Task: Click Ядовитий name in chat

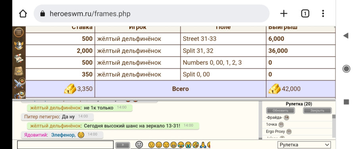Action: point(36,135)
